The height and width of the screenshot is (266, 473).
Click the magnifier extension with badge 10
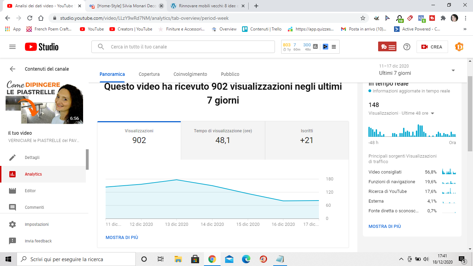tap(400, 19)
